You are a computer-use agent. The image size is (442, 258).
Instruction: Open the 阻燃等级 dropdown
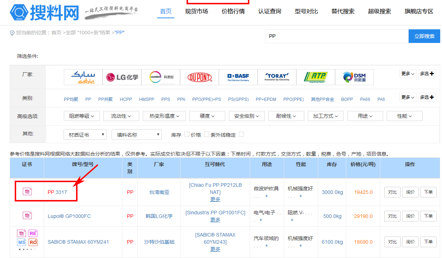tap(82, 116)
